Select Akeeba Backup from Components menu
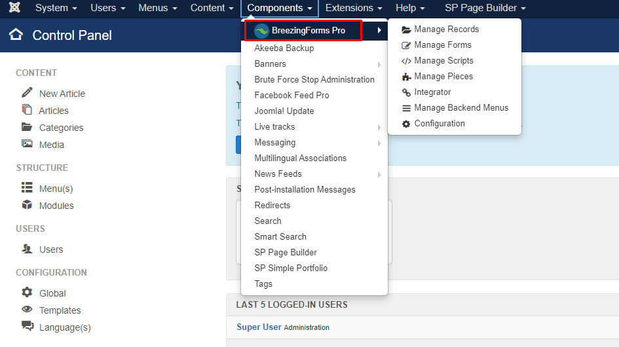Image resolution: width=619 pixels, height=347 pixels. [x=284, y=48]
